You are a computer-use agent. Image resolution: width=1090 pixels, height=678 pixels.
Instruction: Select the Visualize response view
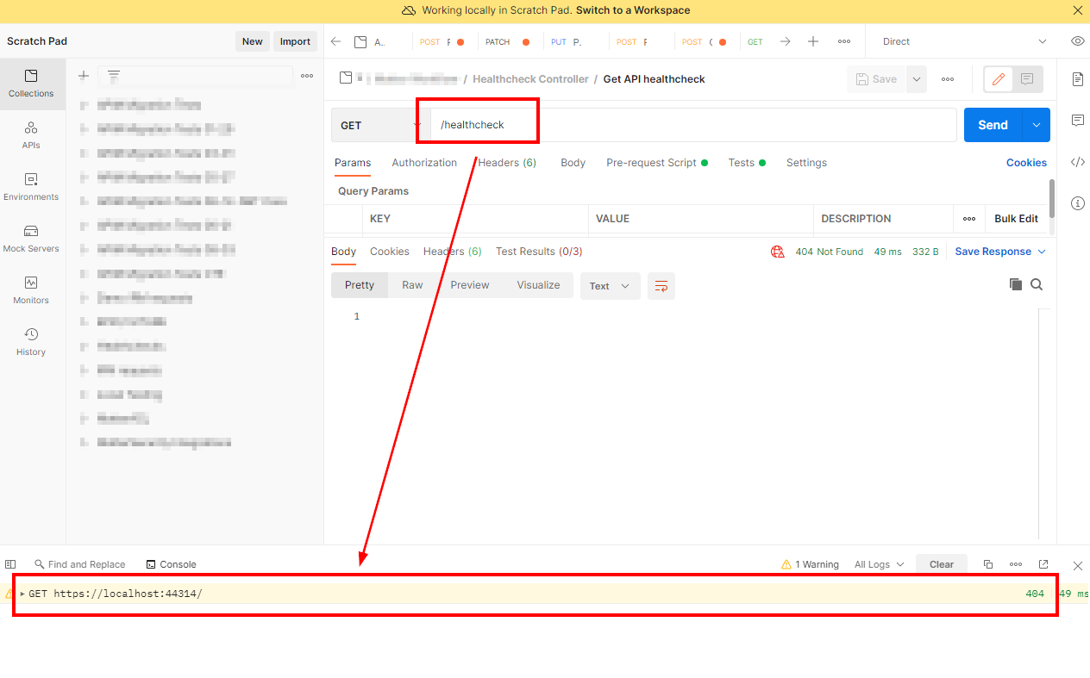coord(538,285)
